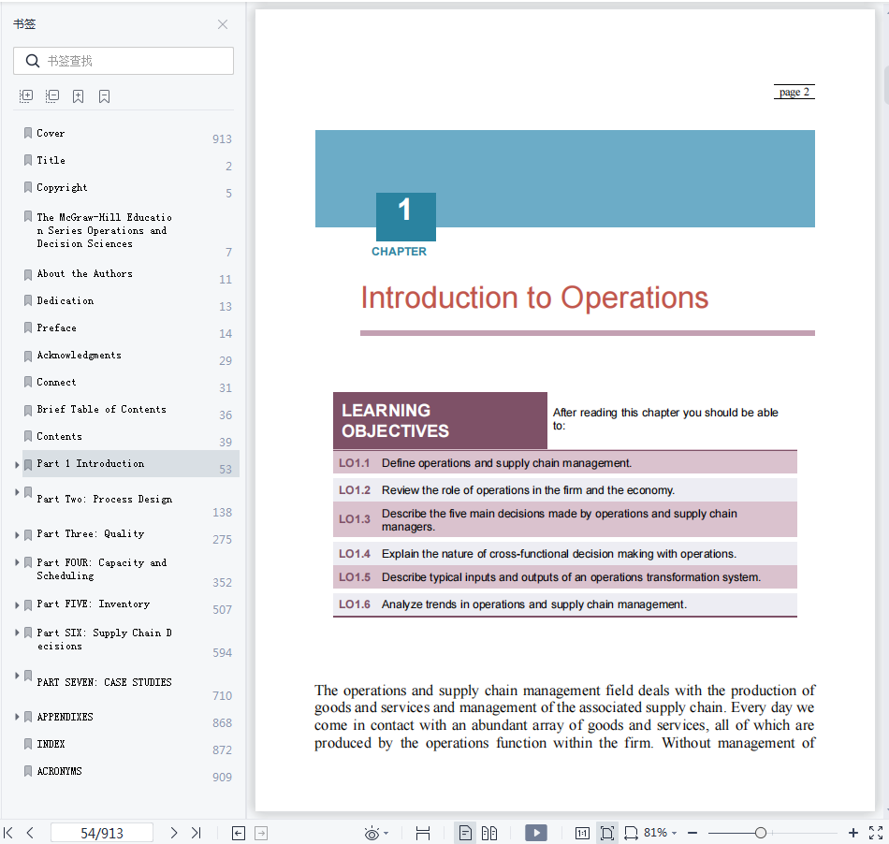Jump to the last page
This screenshot has width=889, height=844.
point(197,833)
